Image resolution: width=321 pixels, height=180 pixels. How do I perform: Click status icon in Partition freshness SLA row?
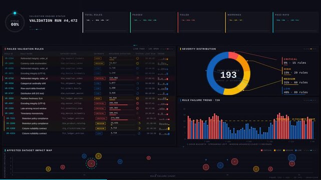(x=137, y=98)
